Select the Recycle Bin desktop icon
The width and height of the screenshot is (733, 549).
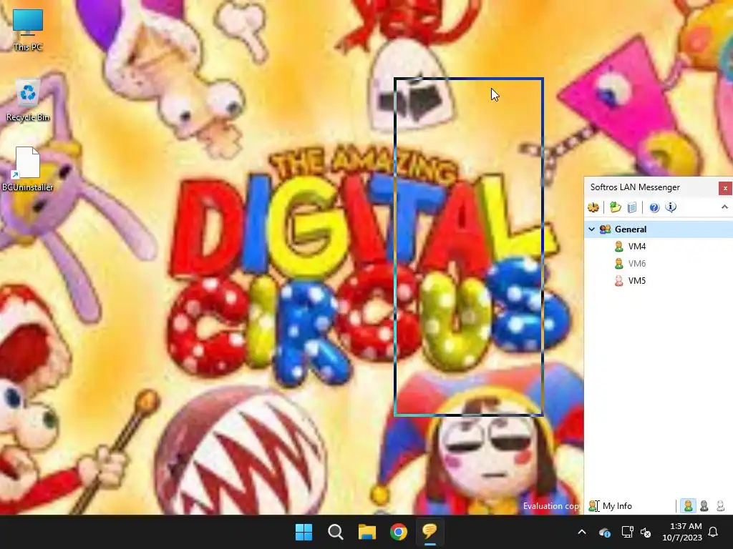(28, 101)
